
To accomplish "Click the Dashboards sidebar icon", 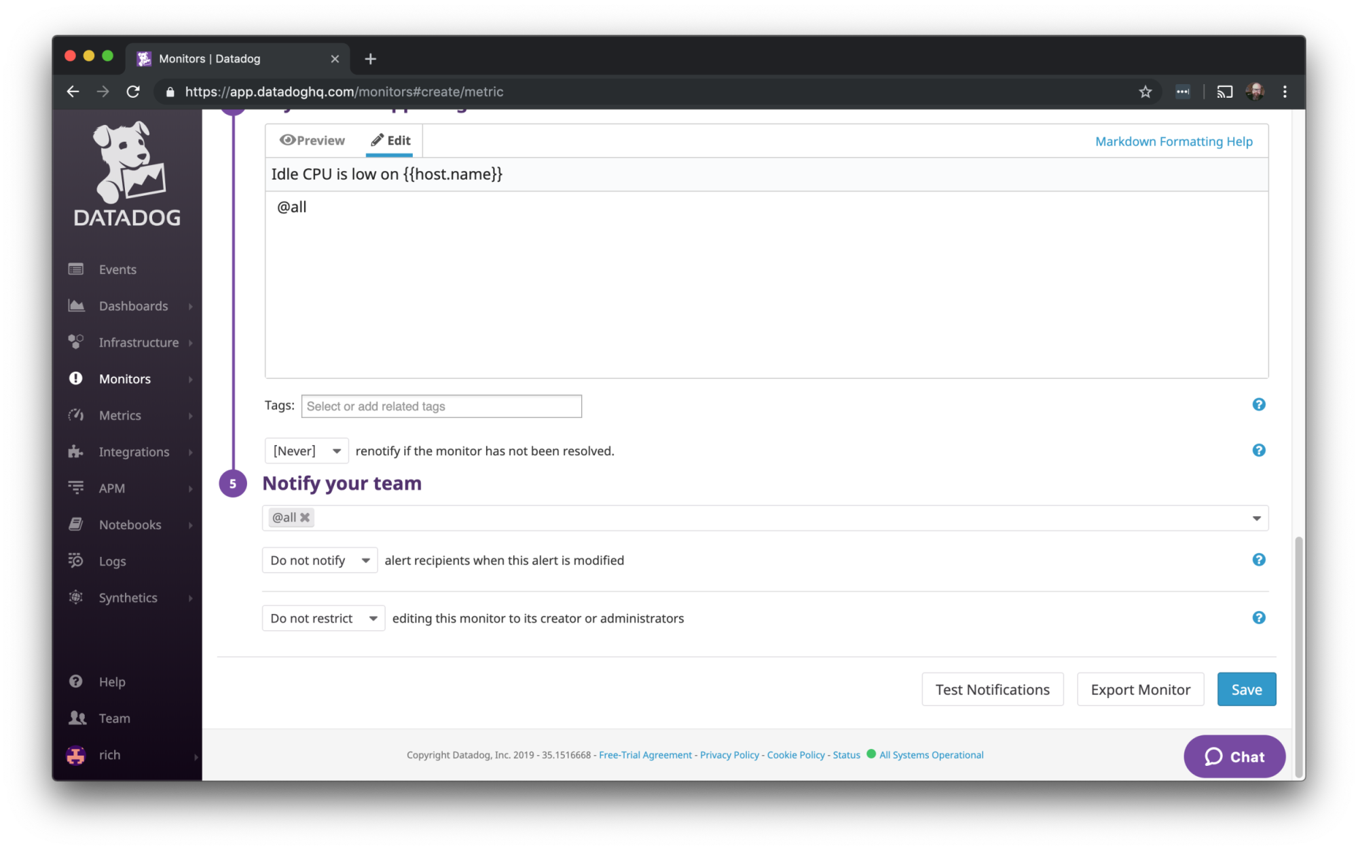I will tap(77, 305).
